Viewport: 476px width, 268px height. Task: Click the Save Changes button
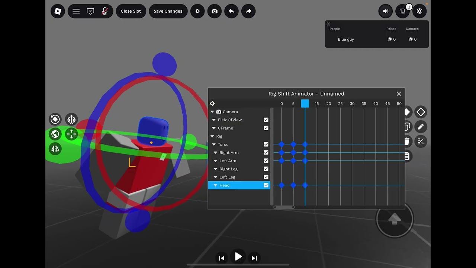[168, 11]
